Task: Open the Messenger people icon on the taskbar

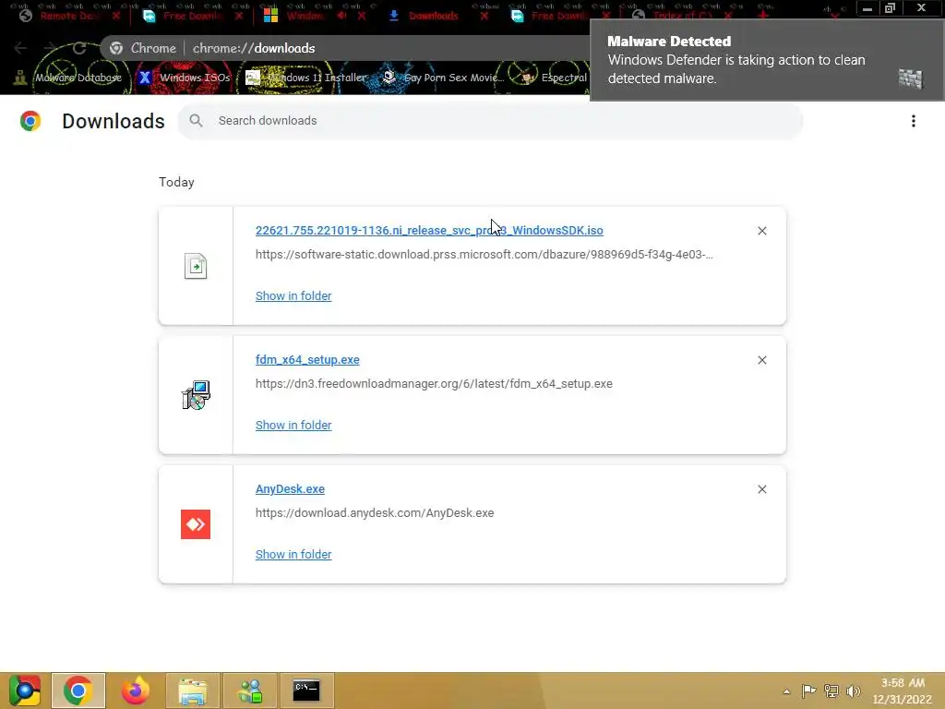Action: pyautogui.click(x=250, y=691)
